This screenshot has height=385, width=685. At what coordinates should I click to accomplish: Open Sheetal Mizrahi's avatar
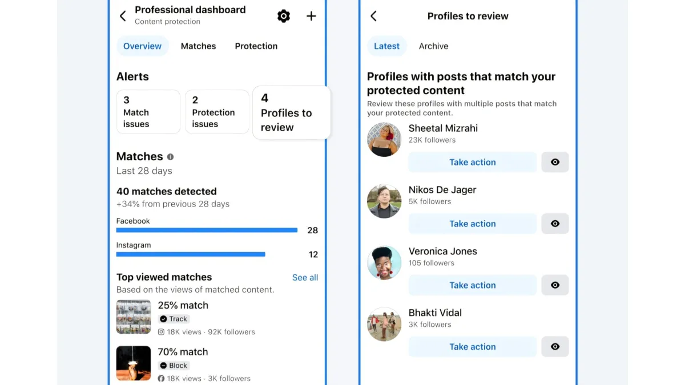[x=384, y=140]
